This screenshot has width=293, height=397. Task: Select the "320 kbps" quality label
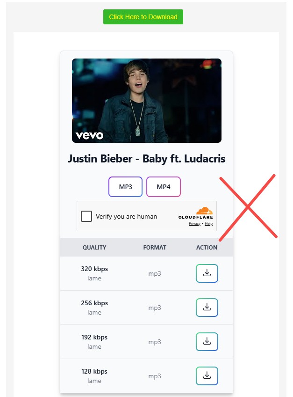click(94, 269)
